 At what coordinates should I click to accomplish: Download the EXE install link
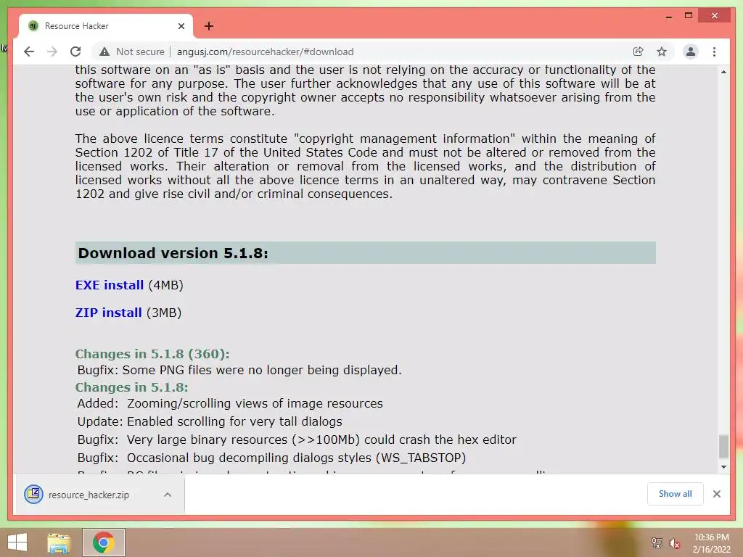point(110,285)
